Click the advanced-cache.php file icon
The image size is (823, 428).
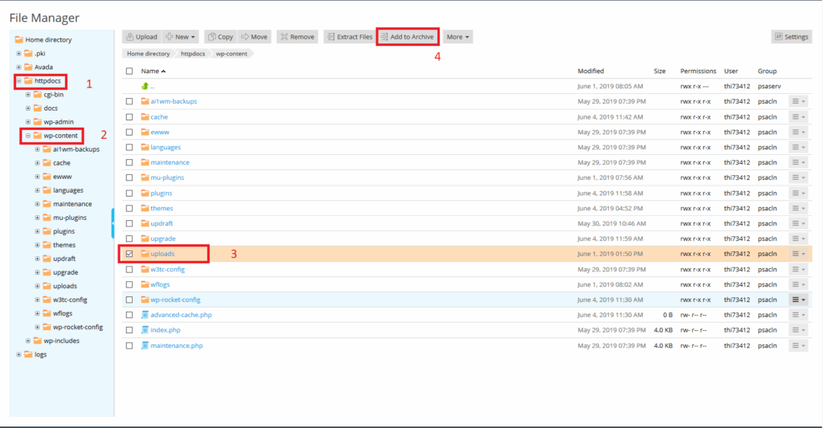click(145, 315)
